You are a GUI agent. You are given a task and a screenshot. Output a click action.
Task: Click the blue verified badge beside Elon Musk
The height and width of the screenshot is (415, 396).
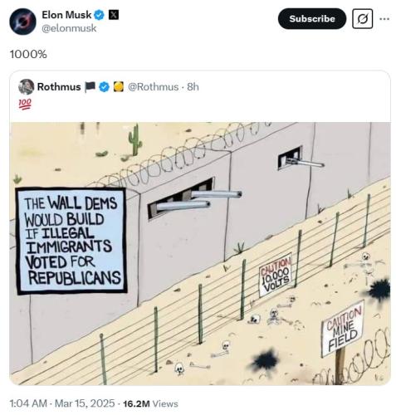click(x=99, y=15)
